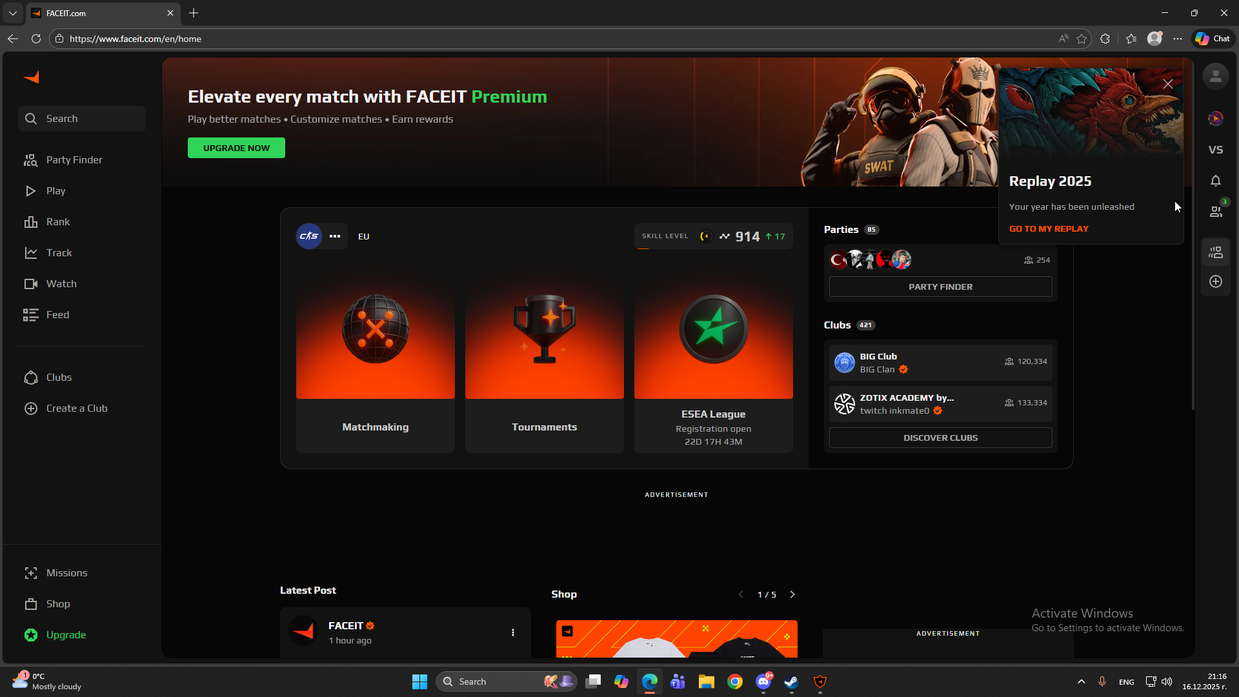1239x697 pixels.
Task: Open the Windows Start menu
Action: pyautogui.click(x=419, y=682)
